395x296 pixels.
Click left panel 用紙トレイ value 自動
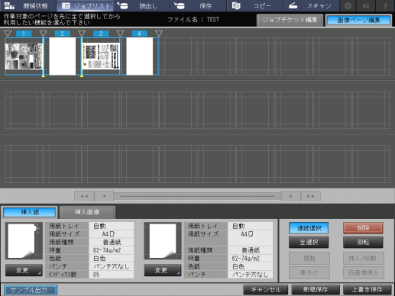tap(112, 226)
